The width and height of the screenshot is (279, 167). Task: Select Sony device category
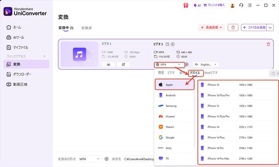175,148
